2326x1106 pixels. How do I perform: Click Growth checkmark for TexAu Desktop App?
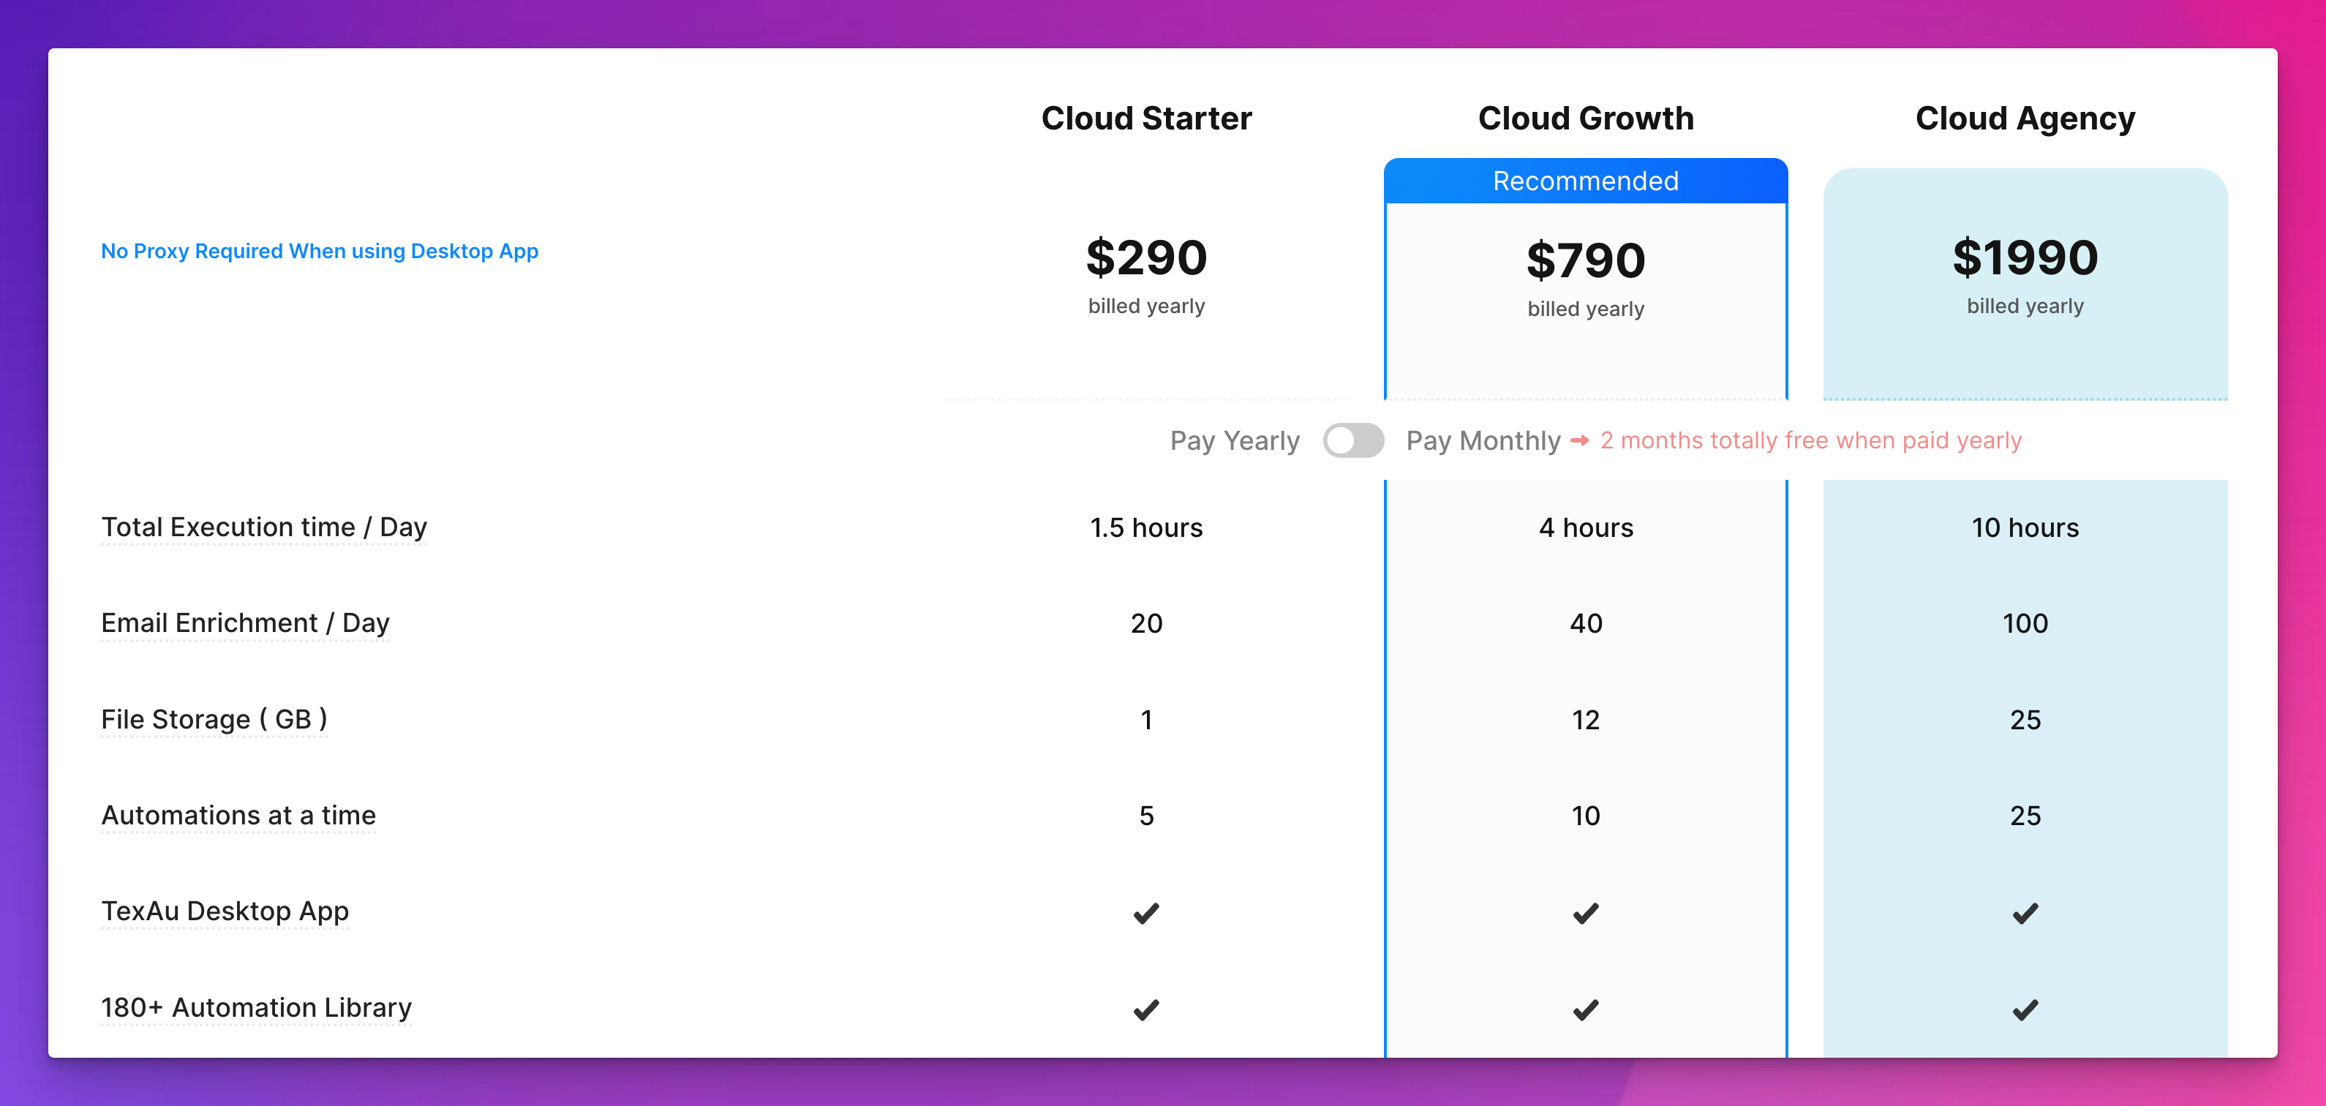point(1586,913)
